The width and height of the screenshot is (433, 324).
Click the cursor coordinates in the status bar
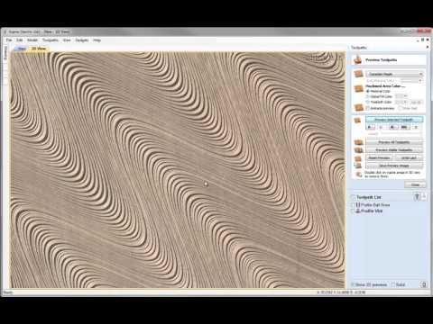341,292
